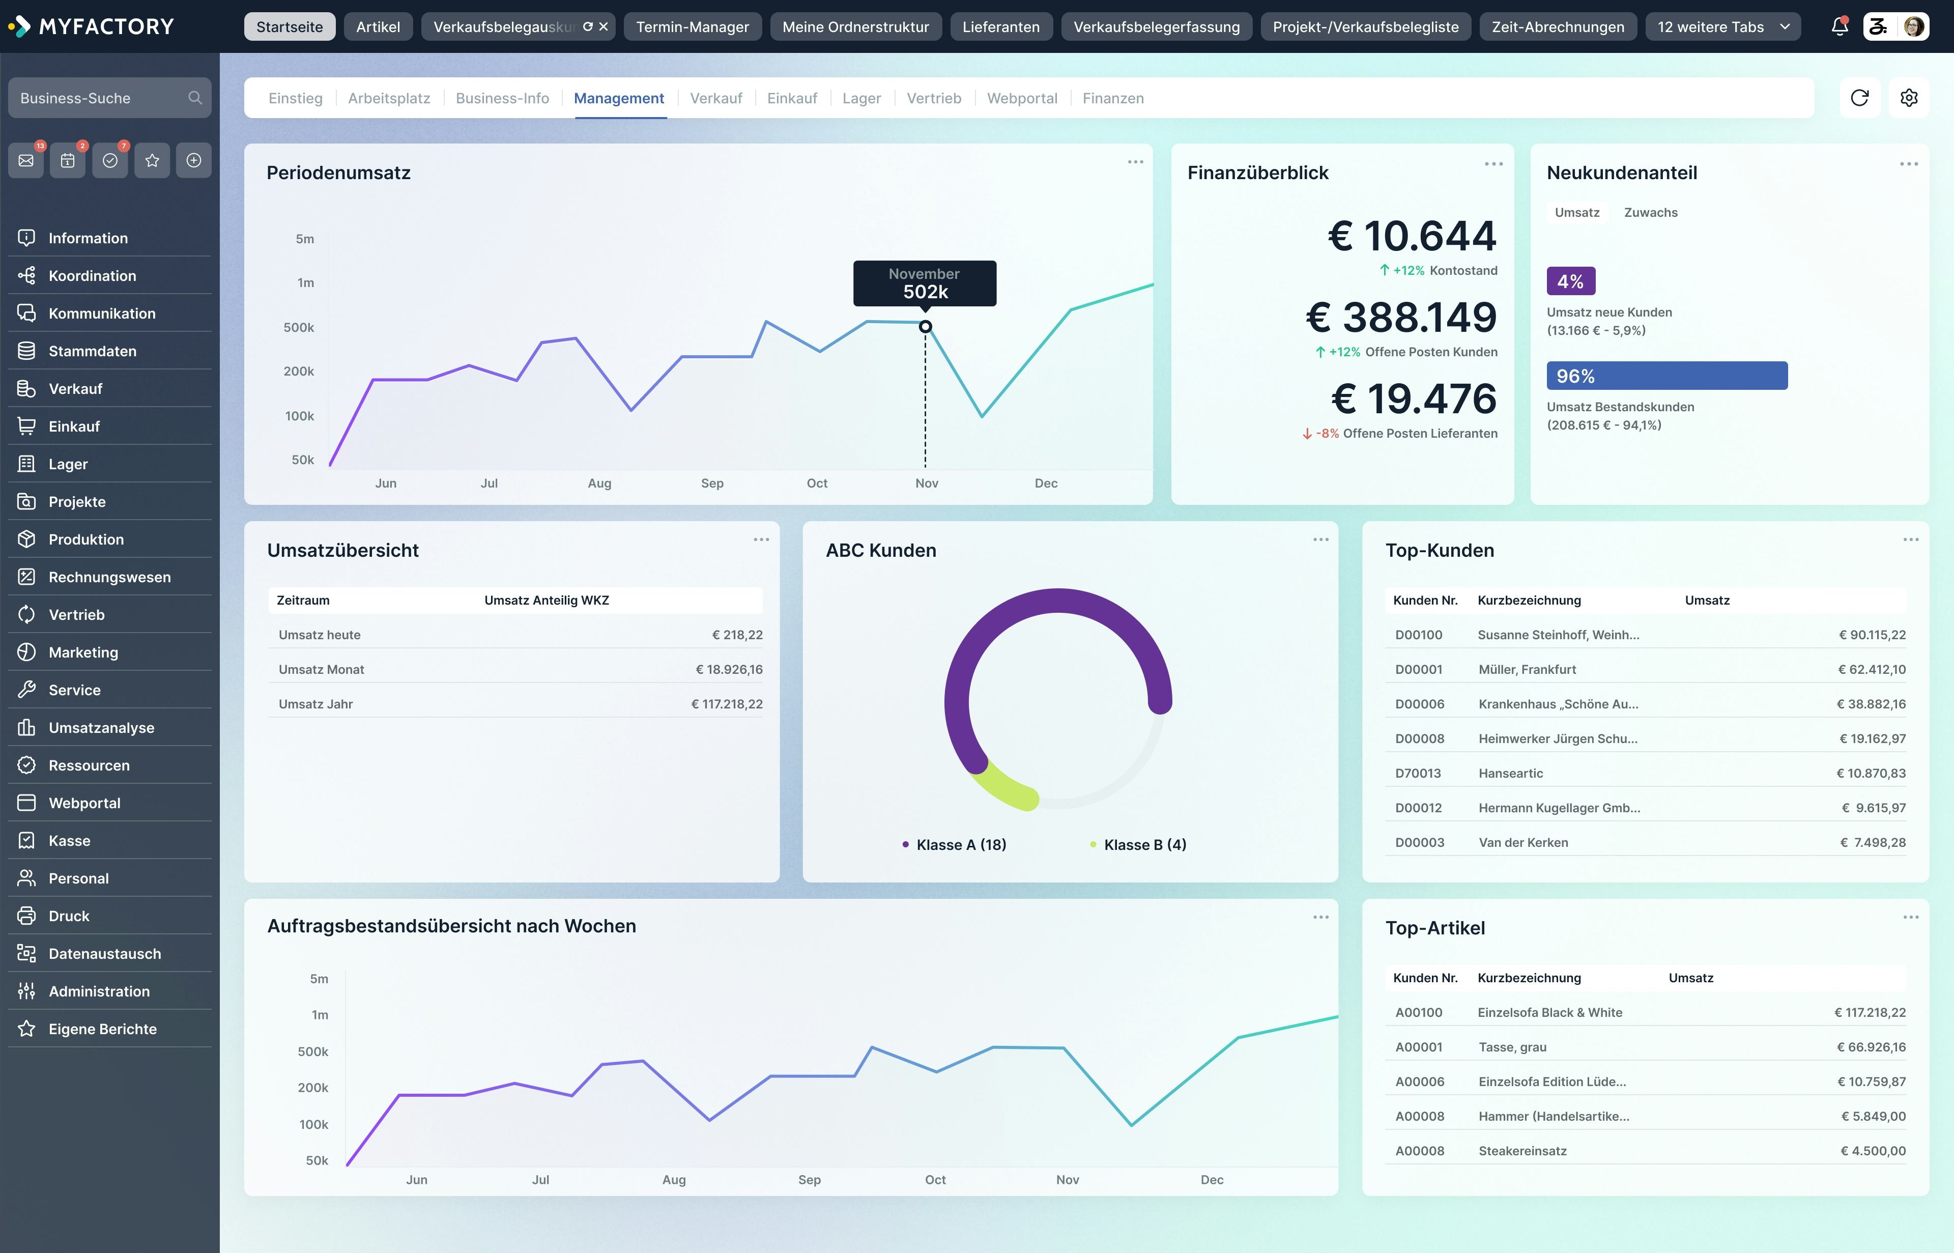Open the Periodenumsatz widget options menu
Screen dimensions: 1954x1253
[1136, 162]
